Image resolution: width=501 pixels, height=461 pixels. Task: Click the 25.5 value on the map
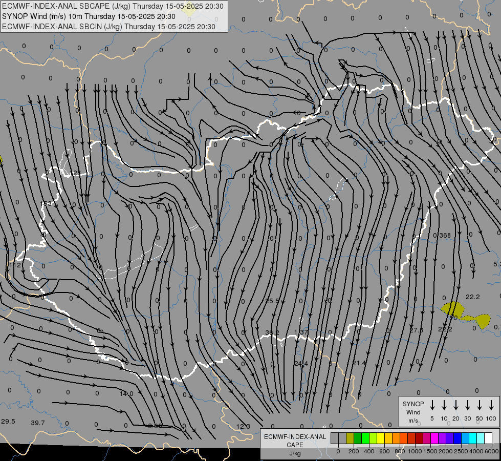[x=272, y=301]
